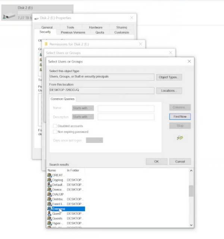Expand the Days since last logon dropdown
The image size is (224, 239).
tap(94, 140)
